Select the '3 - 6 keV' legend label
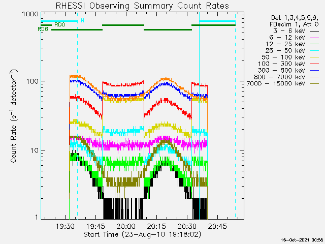This screenshot has height=244, width=325. [x=289, y=31]
